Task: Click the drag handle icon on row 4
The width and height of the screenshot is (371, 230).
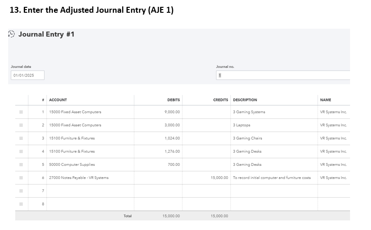Action: tap(21, 152)
